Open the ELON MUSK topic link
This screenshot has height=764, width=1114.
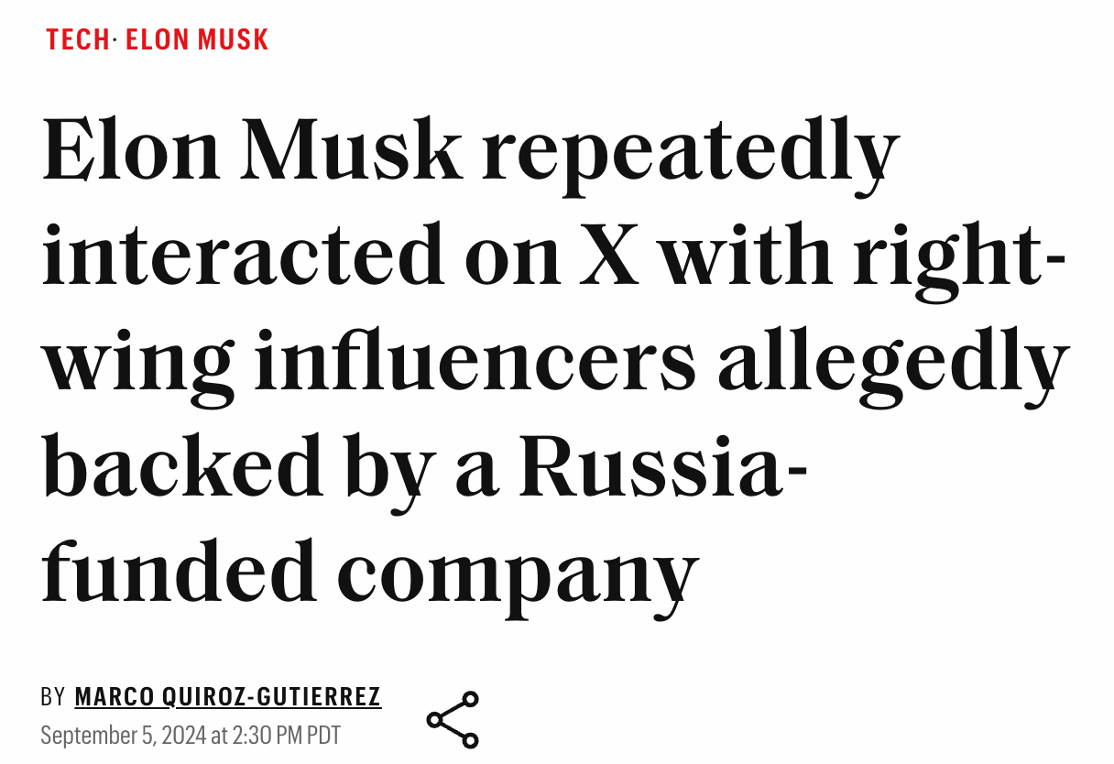[196, 39]
